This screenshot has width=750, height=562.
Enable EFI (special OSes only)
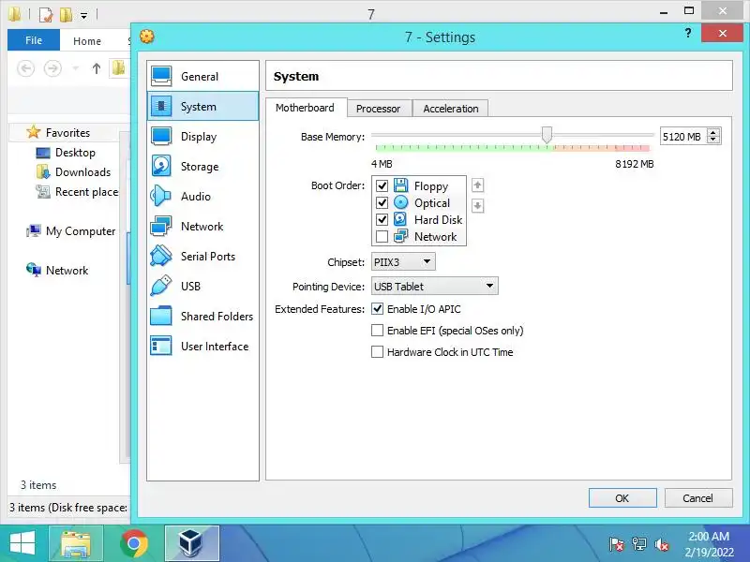(x=378, y=331)
